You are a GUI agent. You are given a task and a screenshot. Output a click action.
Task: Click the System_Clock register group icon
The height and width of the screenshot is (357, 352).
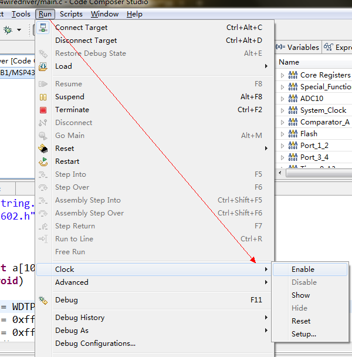[x=293, y=110]
